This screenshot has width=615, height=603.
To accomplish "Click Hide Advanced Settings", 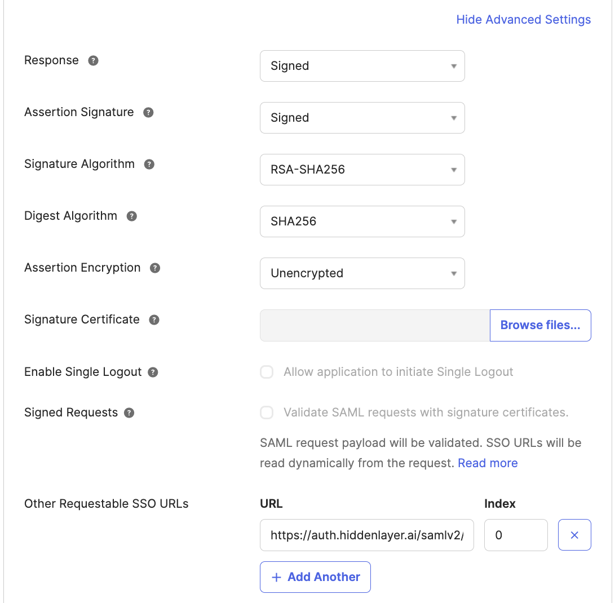I will [x=523, y=19].
